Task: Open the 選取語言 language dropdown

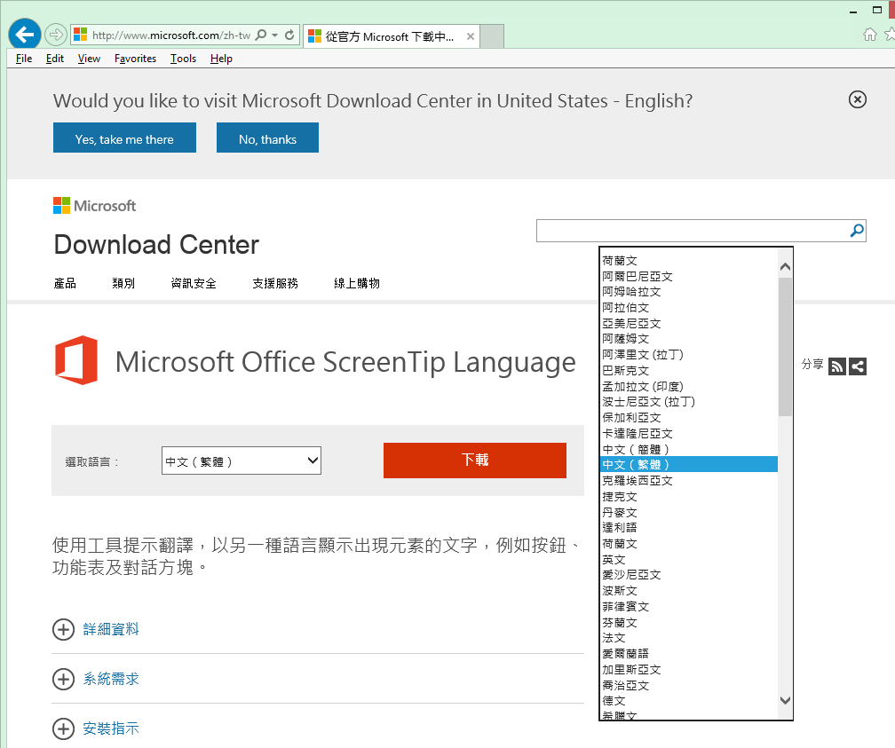Action: 242,461
